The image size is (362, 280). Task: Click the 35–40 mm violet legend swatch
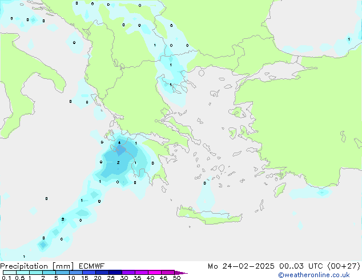click(141, 273)
